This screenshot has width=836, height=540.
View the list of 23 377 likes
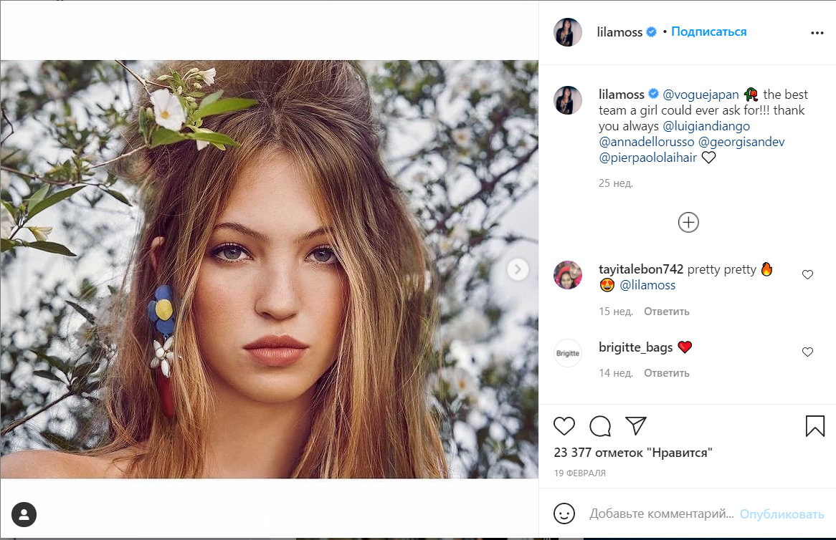[x=633, y=453]
